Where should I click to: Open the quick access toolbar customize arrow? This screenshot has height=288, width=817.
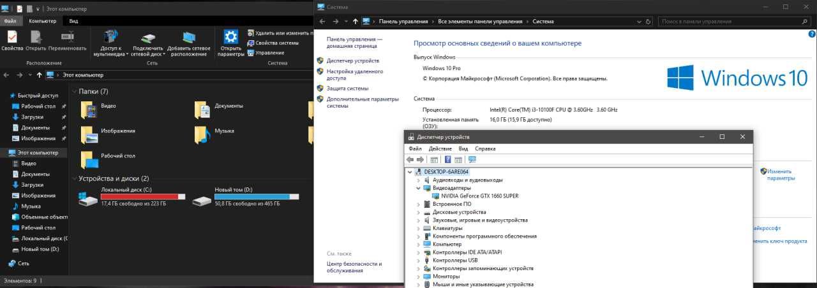[38, 10]
